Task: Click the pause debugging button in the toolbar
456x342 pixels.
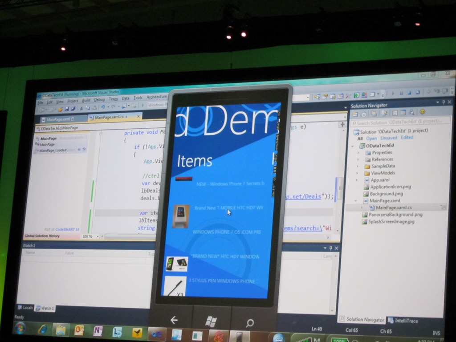Action: click(x=401, y=93)
